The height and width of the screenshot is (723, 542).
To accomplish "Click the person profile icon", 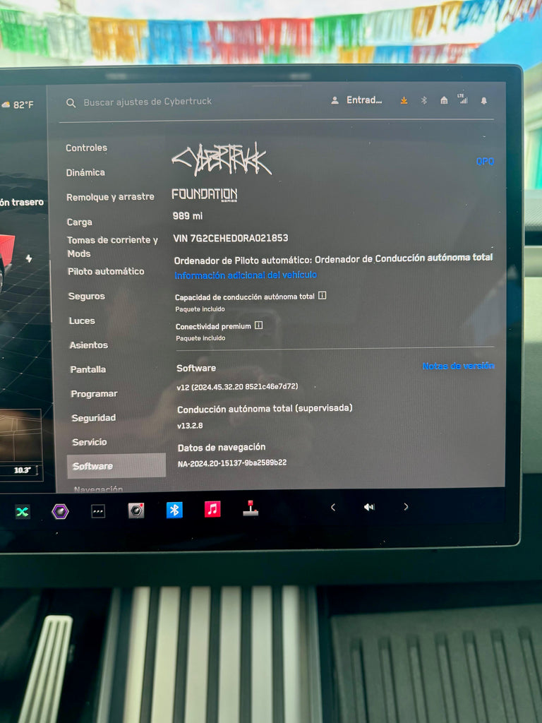I will 335,100.
